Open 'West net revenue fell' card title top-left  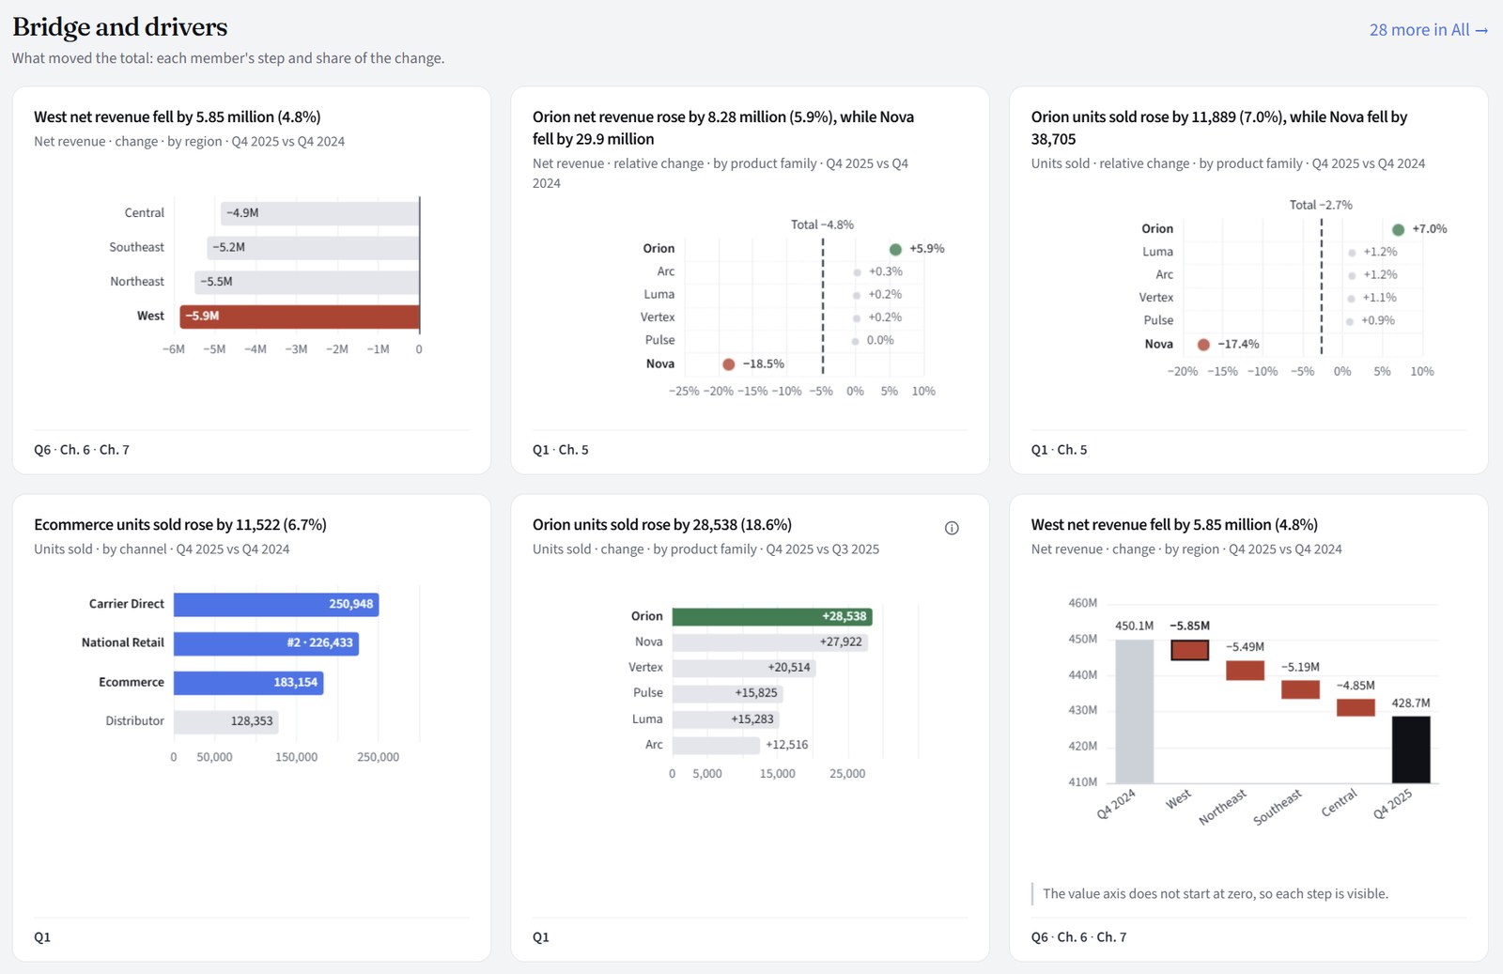pyautogui.click(x=178, y=117)
